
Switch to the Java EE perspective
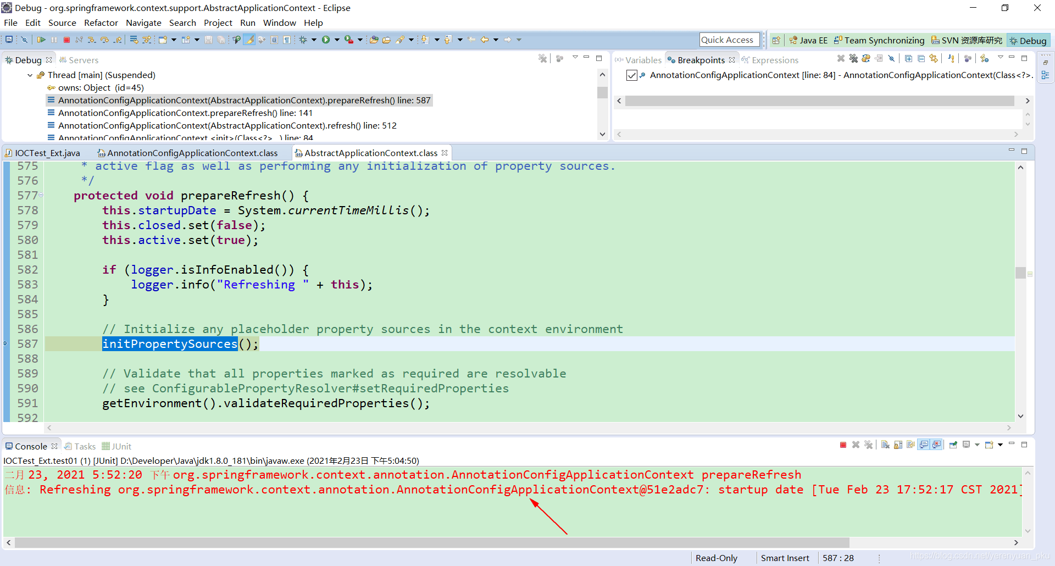click(x=808, y=40)
